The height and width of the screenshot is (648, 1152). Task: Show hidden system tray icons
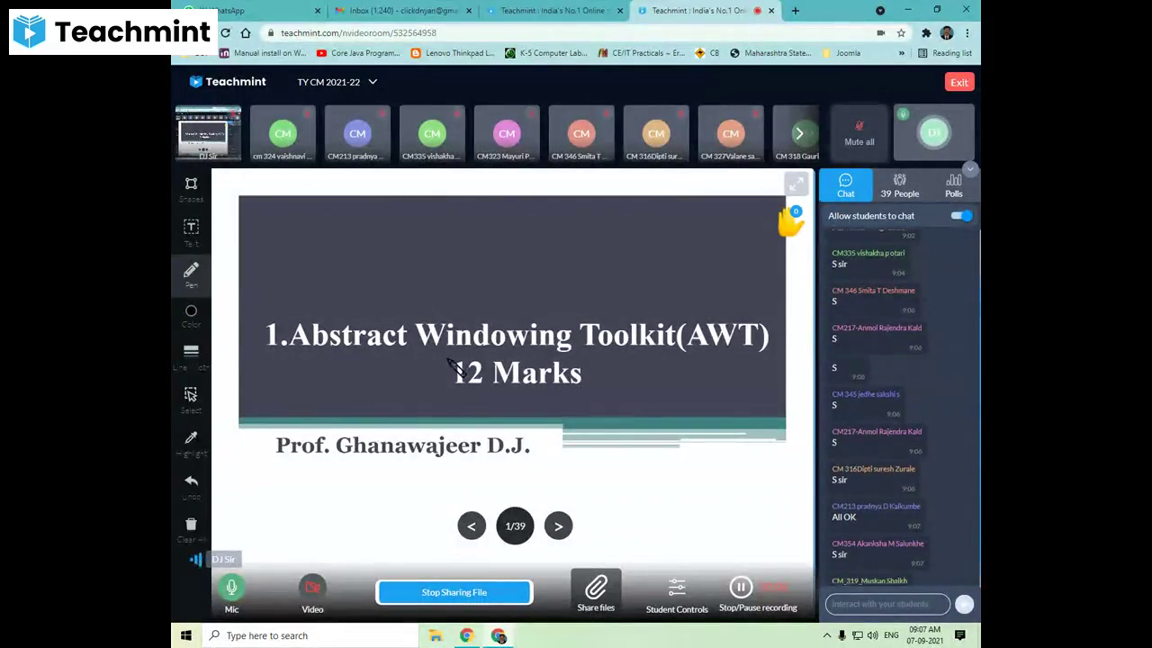coord(827,635)
